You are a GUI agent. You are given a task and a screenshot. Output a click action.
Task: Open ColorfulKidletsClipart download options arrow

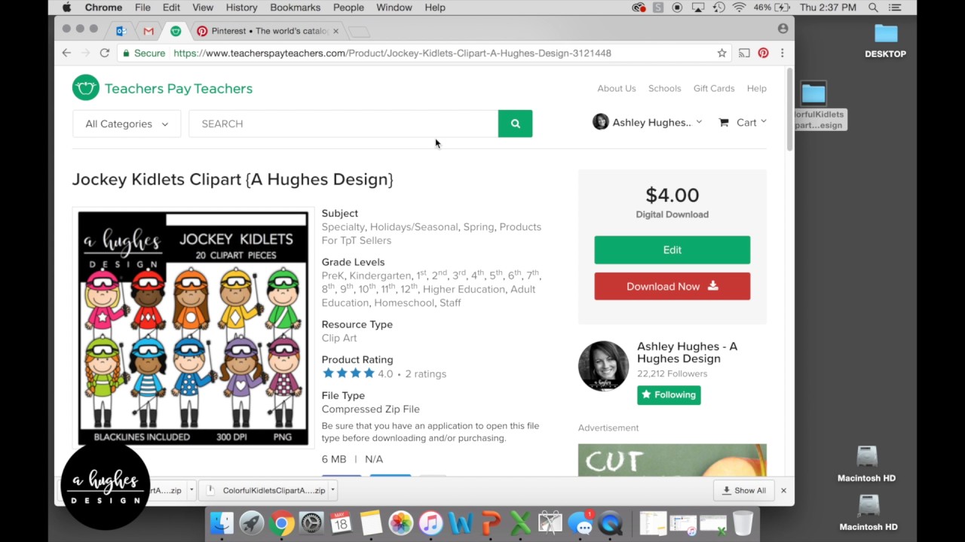(332, 490)
